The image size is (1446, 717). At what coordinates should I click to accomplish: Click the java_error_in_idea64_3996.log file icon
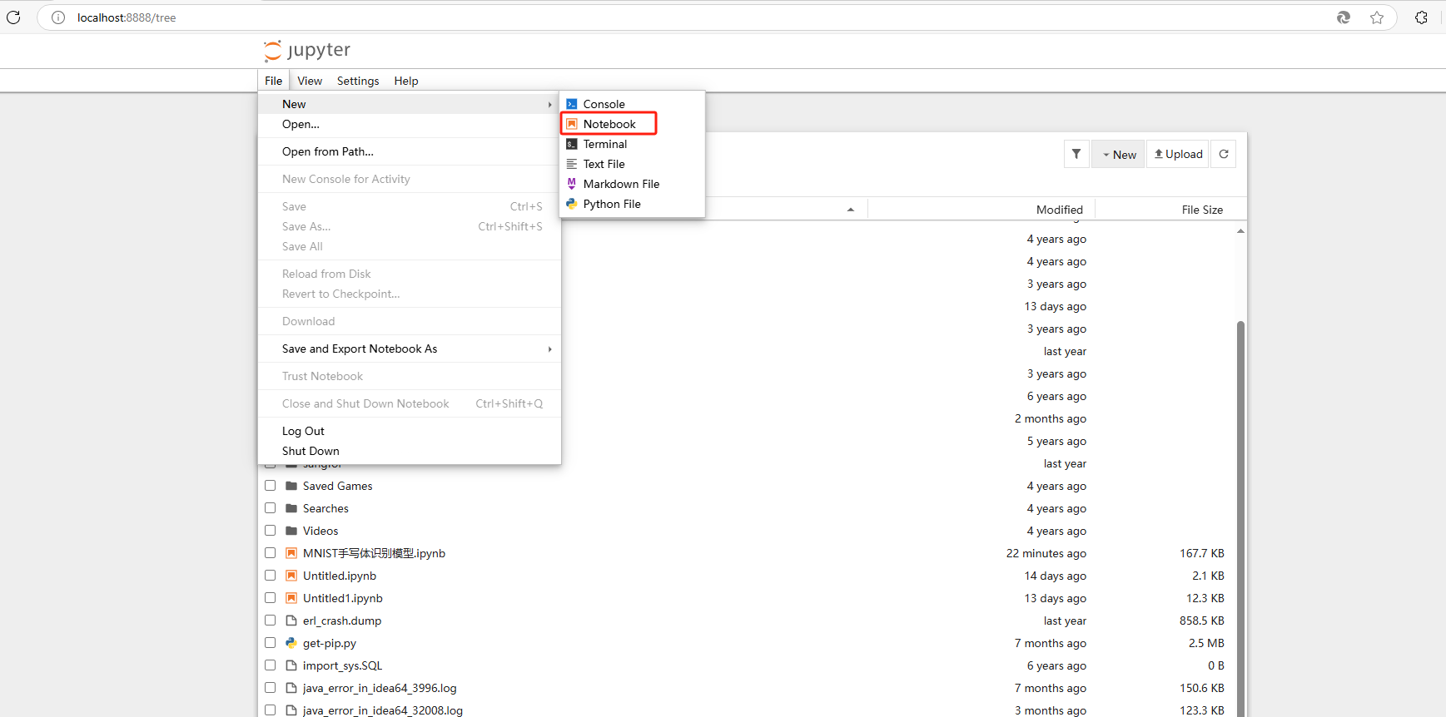pyautogui.click(x=291, y=688)
